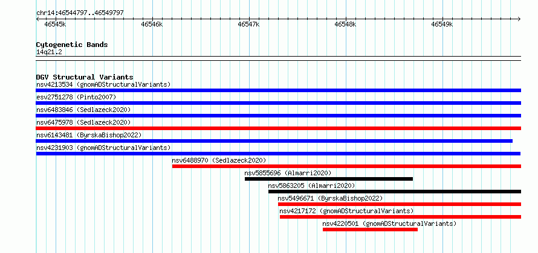Image resolution: width=538 pixels, height=253 pixels.
Task: Click the blue esv2751278 variant bar
Action: (x=278, y=103)
